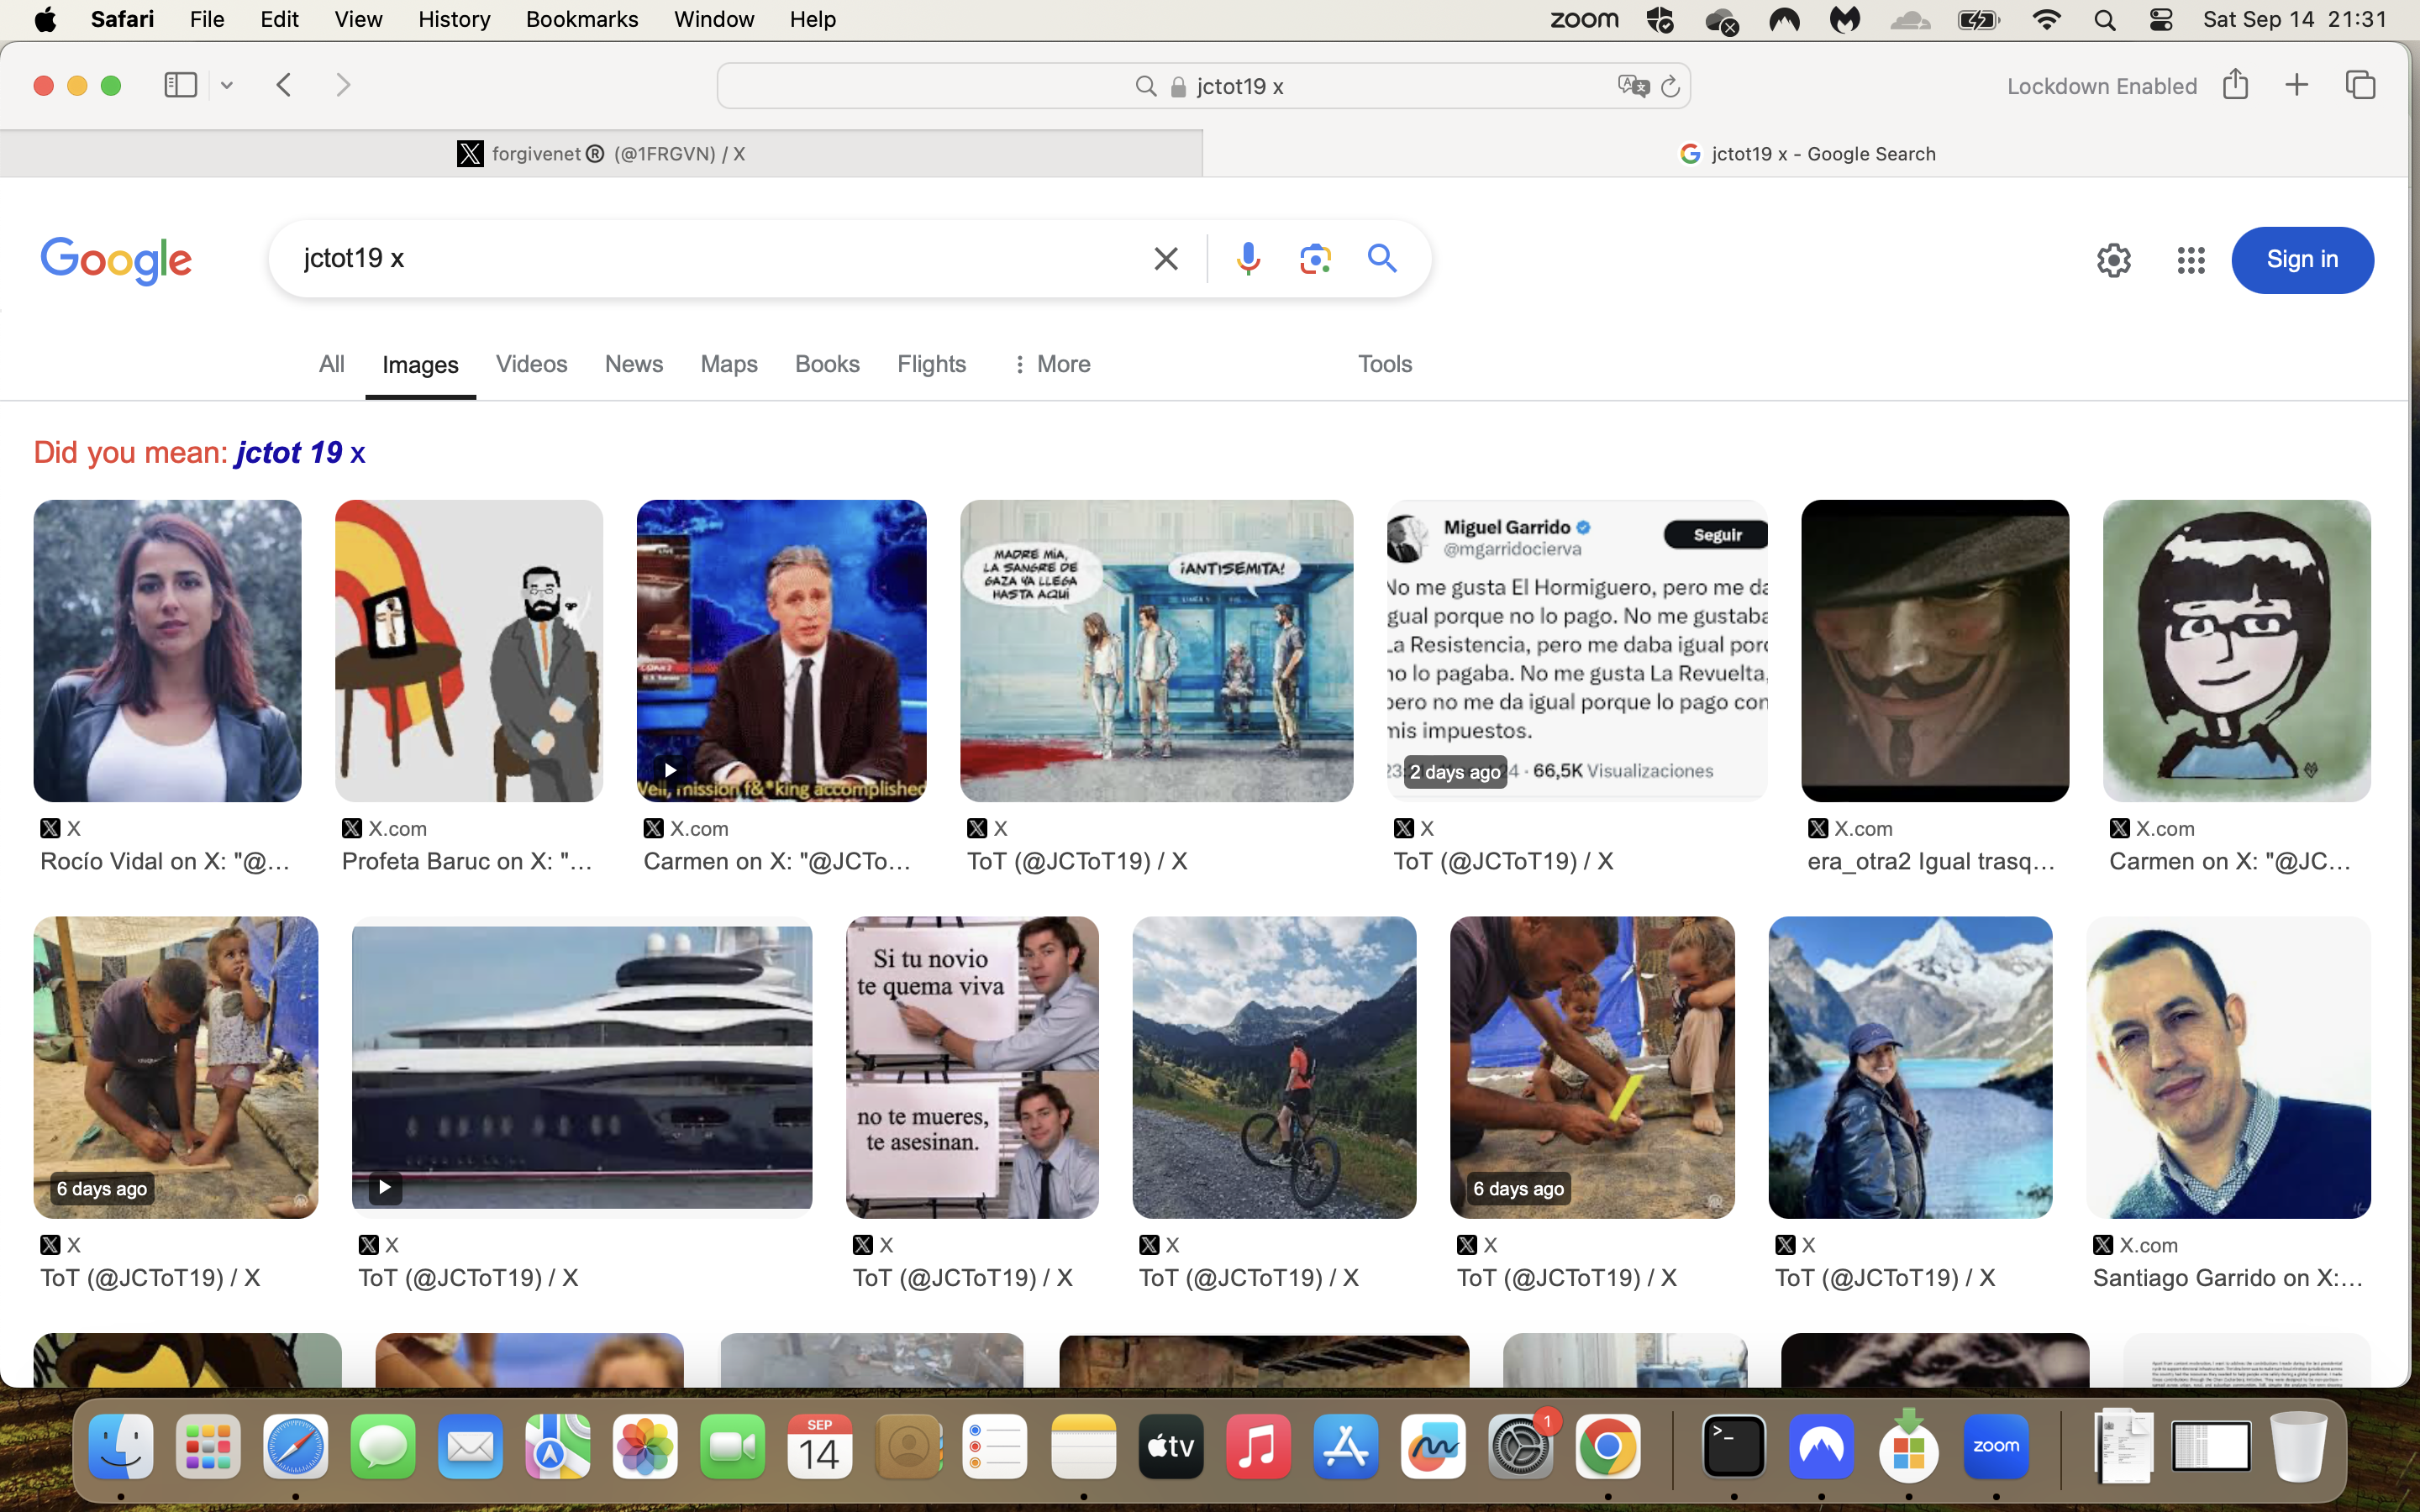Open 'Profeta Baruc on X' result link

pyautogui.click(x=467, y=862)
